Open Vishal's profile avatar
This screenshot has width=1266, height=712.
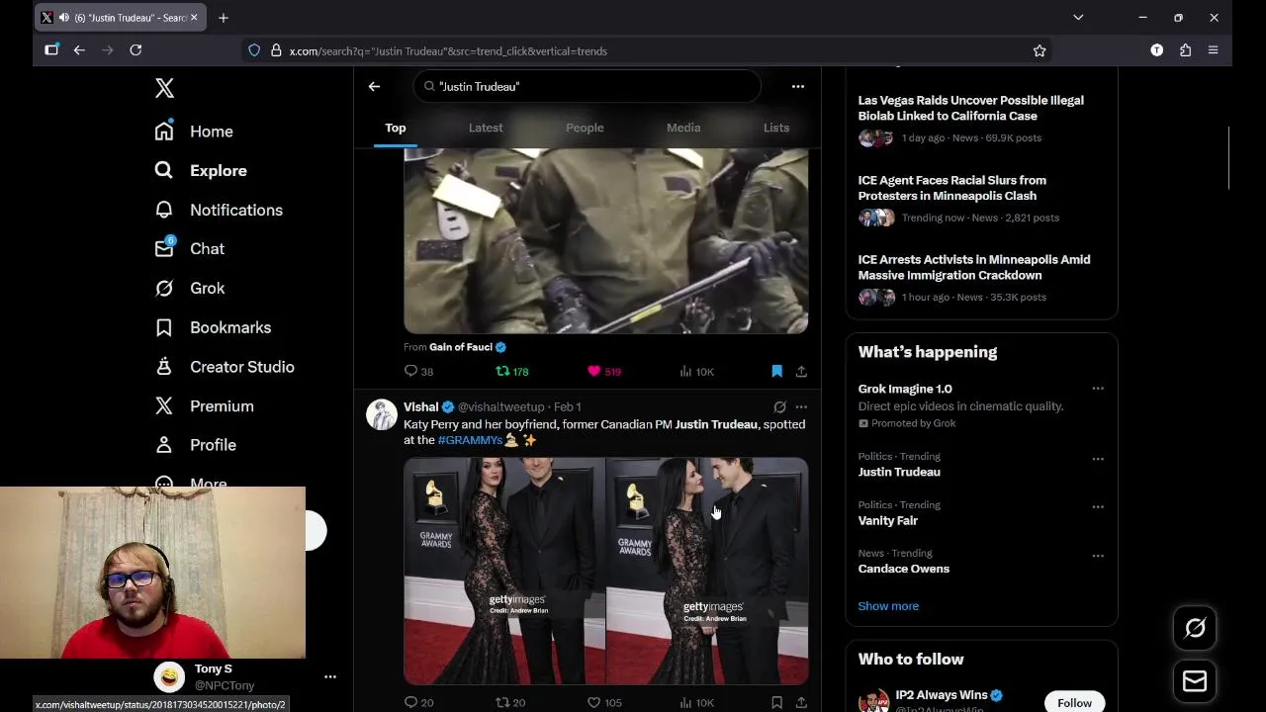[382, 415]
